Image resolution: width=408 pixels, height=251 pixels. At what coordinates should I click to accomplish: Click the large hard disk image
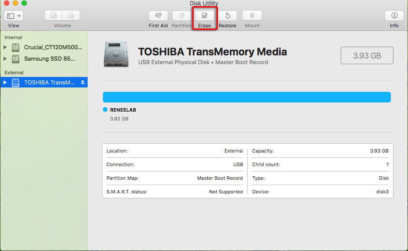(117, 55)
